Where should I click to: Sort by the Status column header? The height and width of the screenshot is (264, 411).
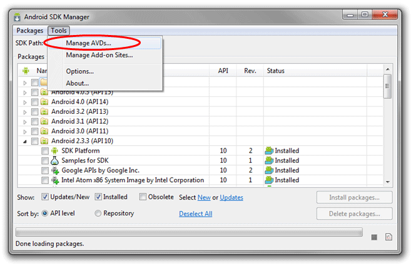[315, 71]
